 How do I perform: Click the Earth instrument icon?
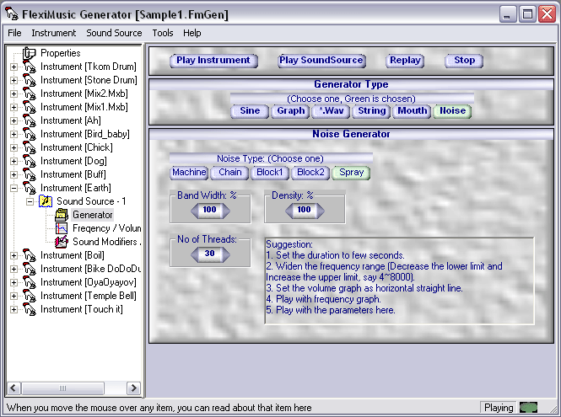(x=30, y=188)
